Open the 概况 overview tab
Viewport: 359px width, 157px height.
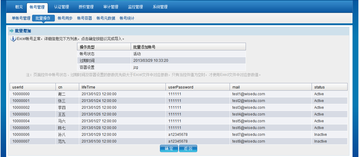coord(19,7)
